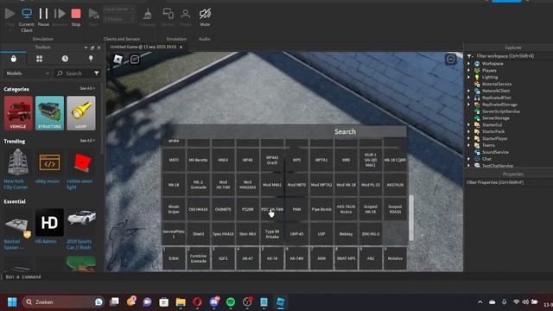Open Microsoft Store from taskbar
Viewport: 553px width, 311px height.
pyautogui.click(x=164, y=302)
